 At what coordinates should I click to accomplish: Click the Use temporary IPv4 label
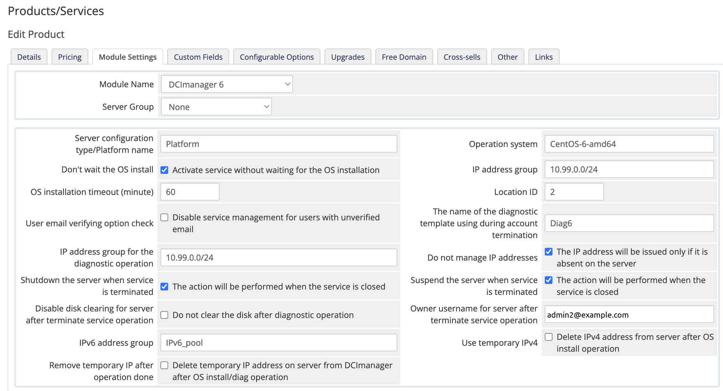pos(500,343)
